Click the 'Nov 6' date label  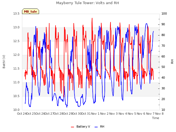pos(141,114)
